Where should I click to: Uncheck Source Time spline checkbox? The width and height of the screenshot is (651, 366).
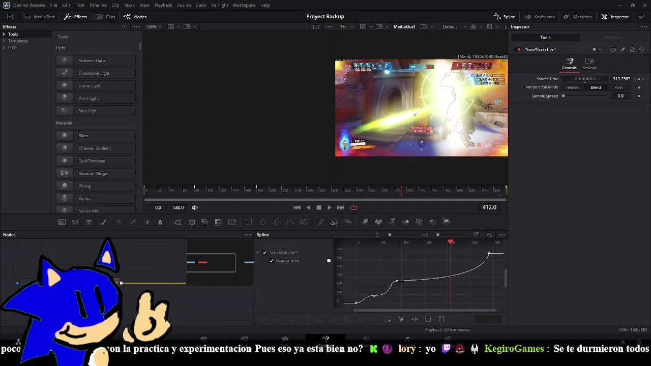click(272, 261)
